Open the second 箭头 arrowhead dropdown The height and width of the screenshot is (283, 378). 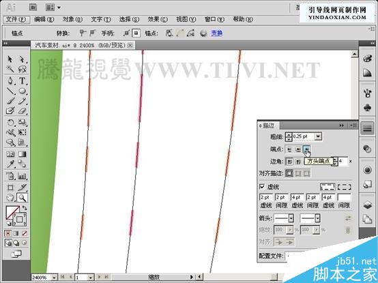coord(317,218)
